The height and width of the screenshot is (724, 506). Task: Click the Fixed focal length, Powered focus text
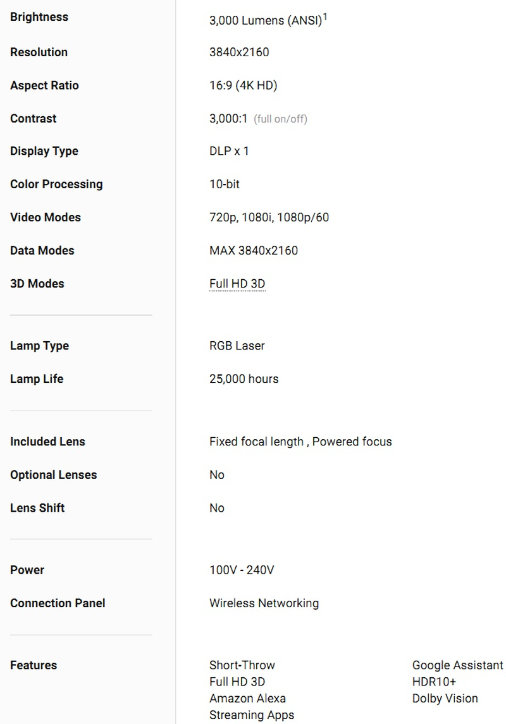coord(300,442)
